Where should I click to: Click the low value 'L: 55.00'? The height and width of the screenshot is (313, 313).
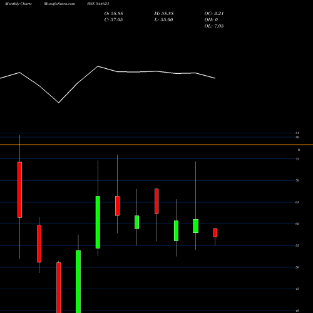(x=163, y=20)
